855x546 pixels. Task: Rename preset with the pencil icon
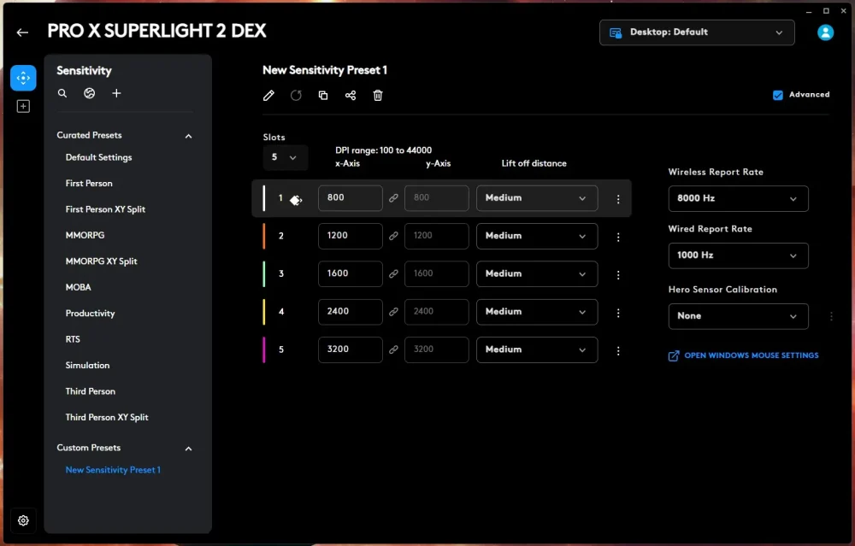pyautogui.click(x=268, y=96)
